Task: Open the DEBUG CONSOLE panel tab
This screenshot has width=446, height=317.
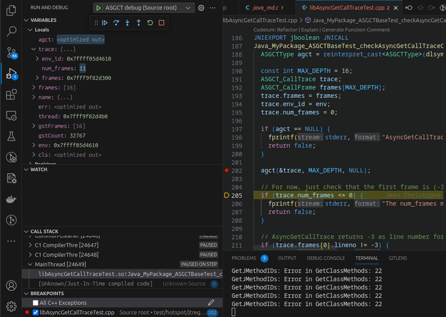Action: pyautogui.click(x=326, y=258)
